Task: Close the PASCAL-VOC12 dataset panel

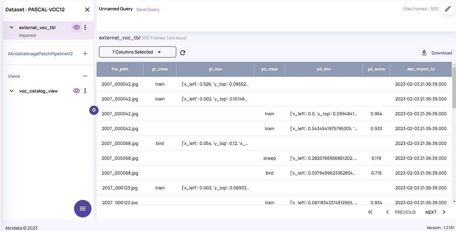Action: coord(87,9)
